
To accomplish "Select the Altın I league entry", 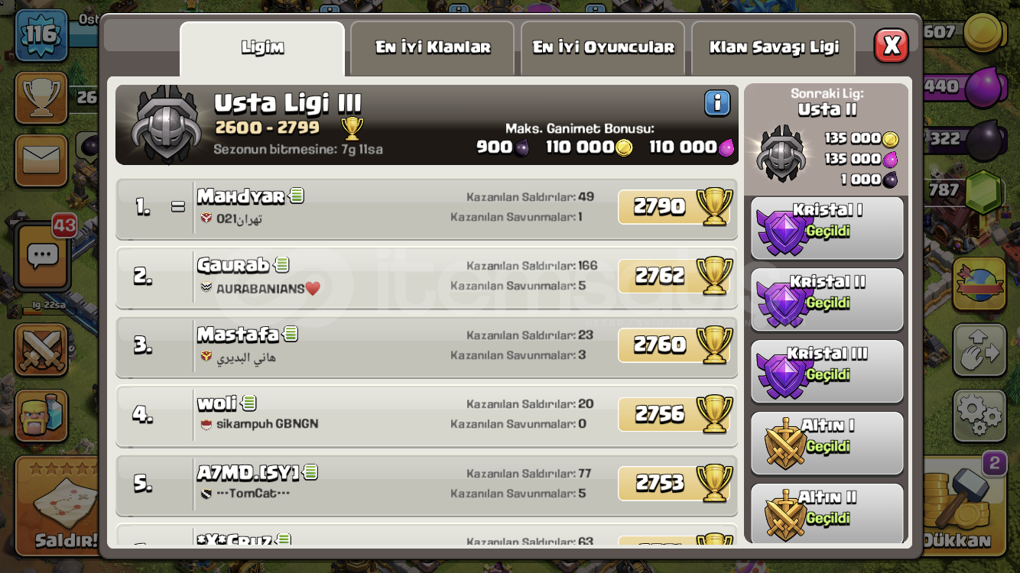I will pos(827,444).
